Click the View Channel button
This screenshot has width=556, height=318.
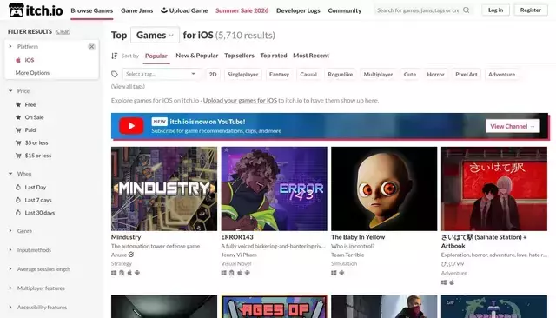click(x=513, y=126)
